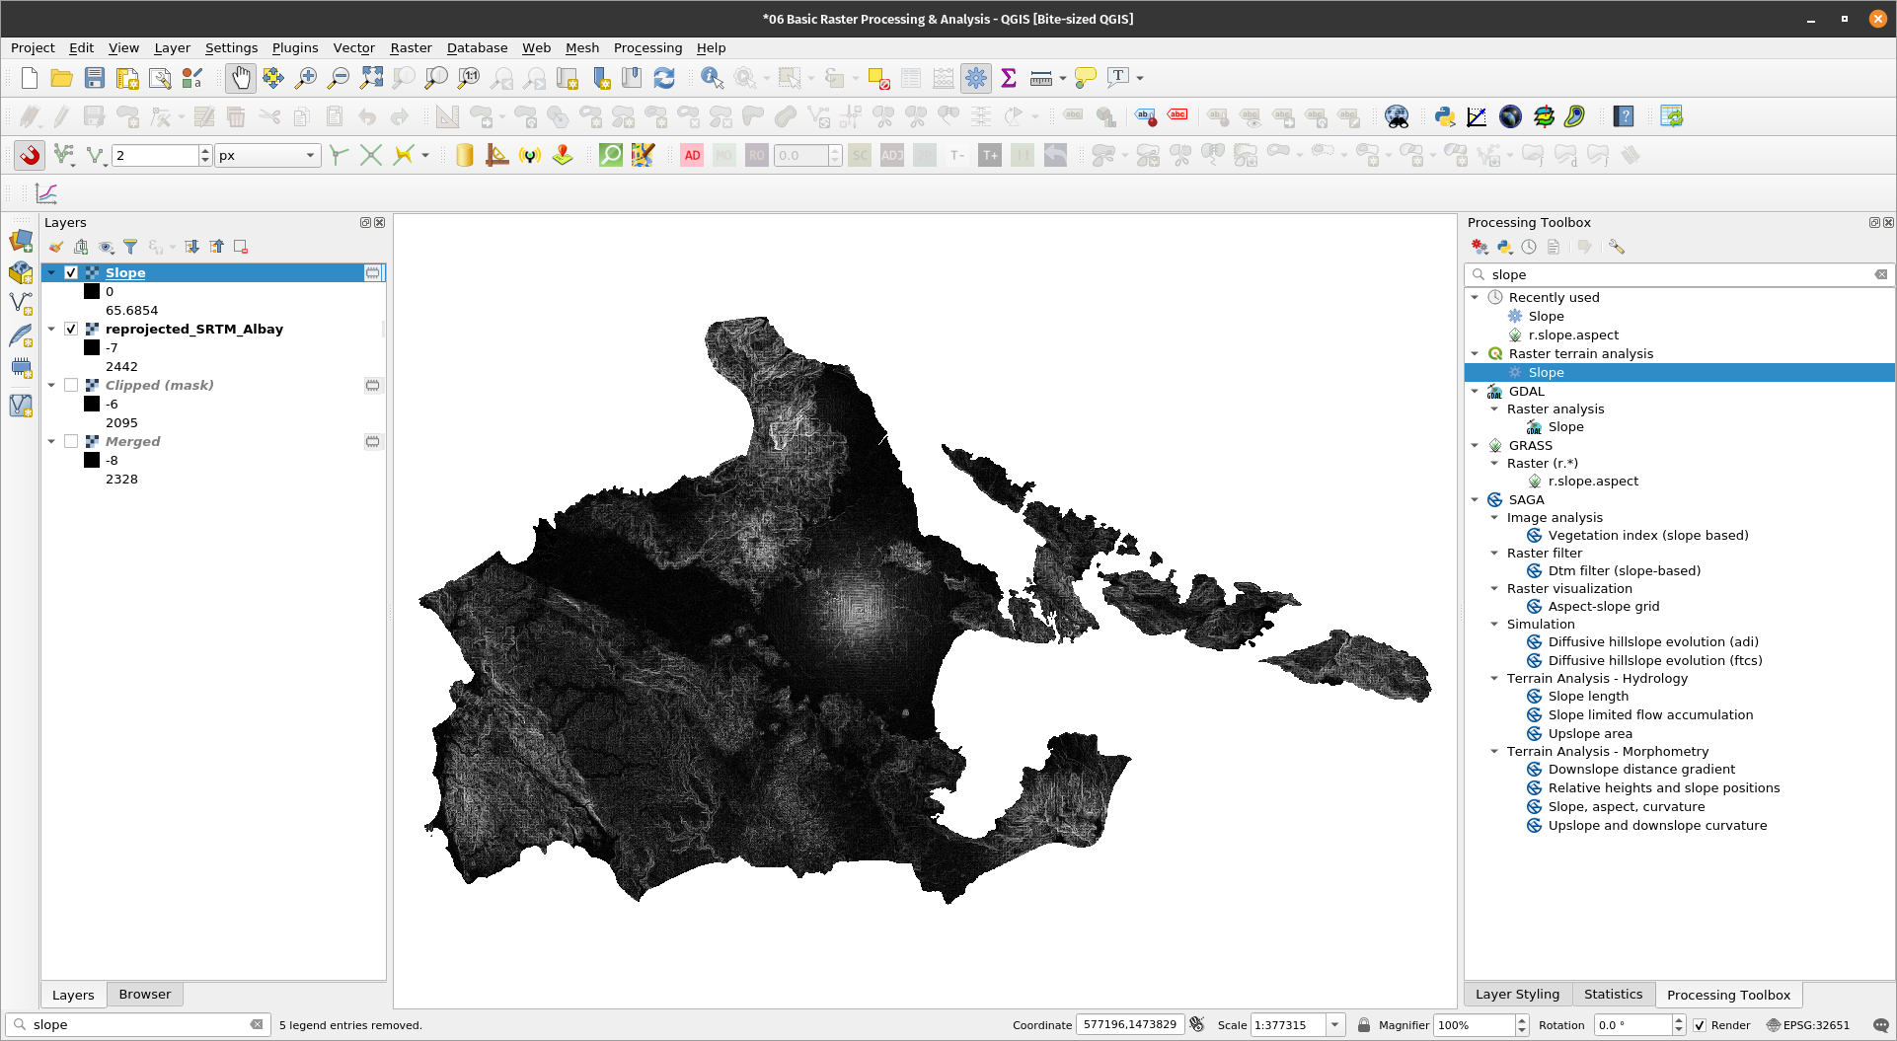Click the Toolbox gear icon in toolbar
The height and width of the screenshot is (1041, 1897).
point(976,78)
